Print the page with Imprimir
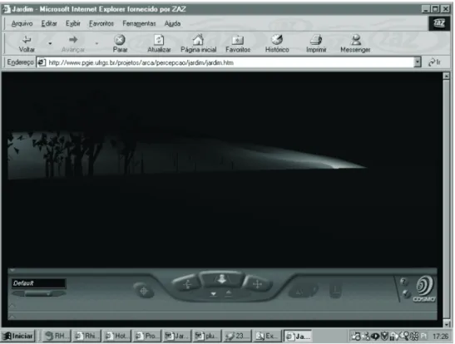This screenshot has height=344, width=455. click(316, 43)
